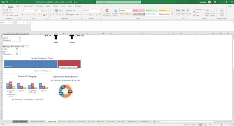Click the Orientation text-angle icon
The height and width of the screenshot is (126, 234).
click(x=61, y=11)
